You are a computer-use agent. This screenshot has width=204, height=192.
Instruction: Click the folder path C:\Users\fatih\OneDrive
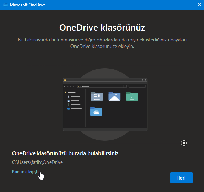(37, 162)
